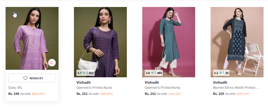Open the purple geometric kurta image

pos(100,42)
